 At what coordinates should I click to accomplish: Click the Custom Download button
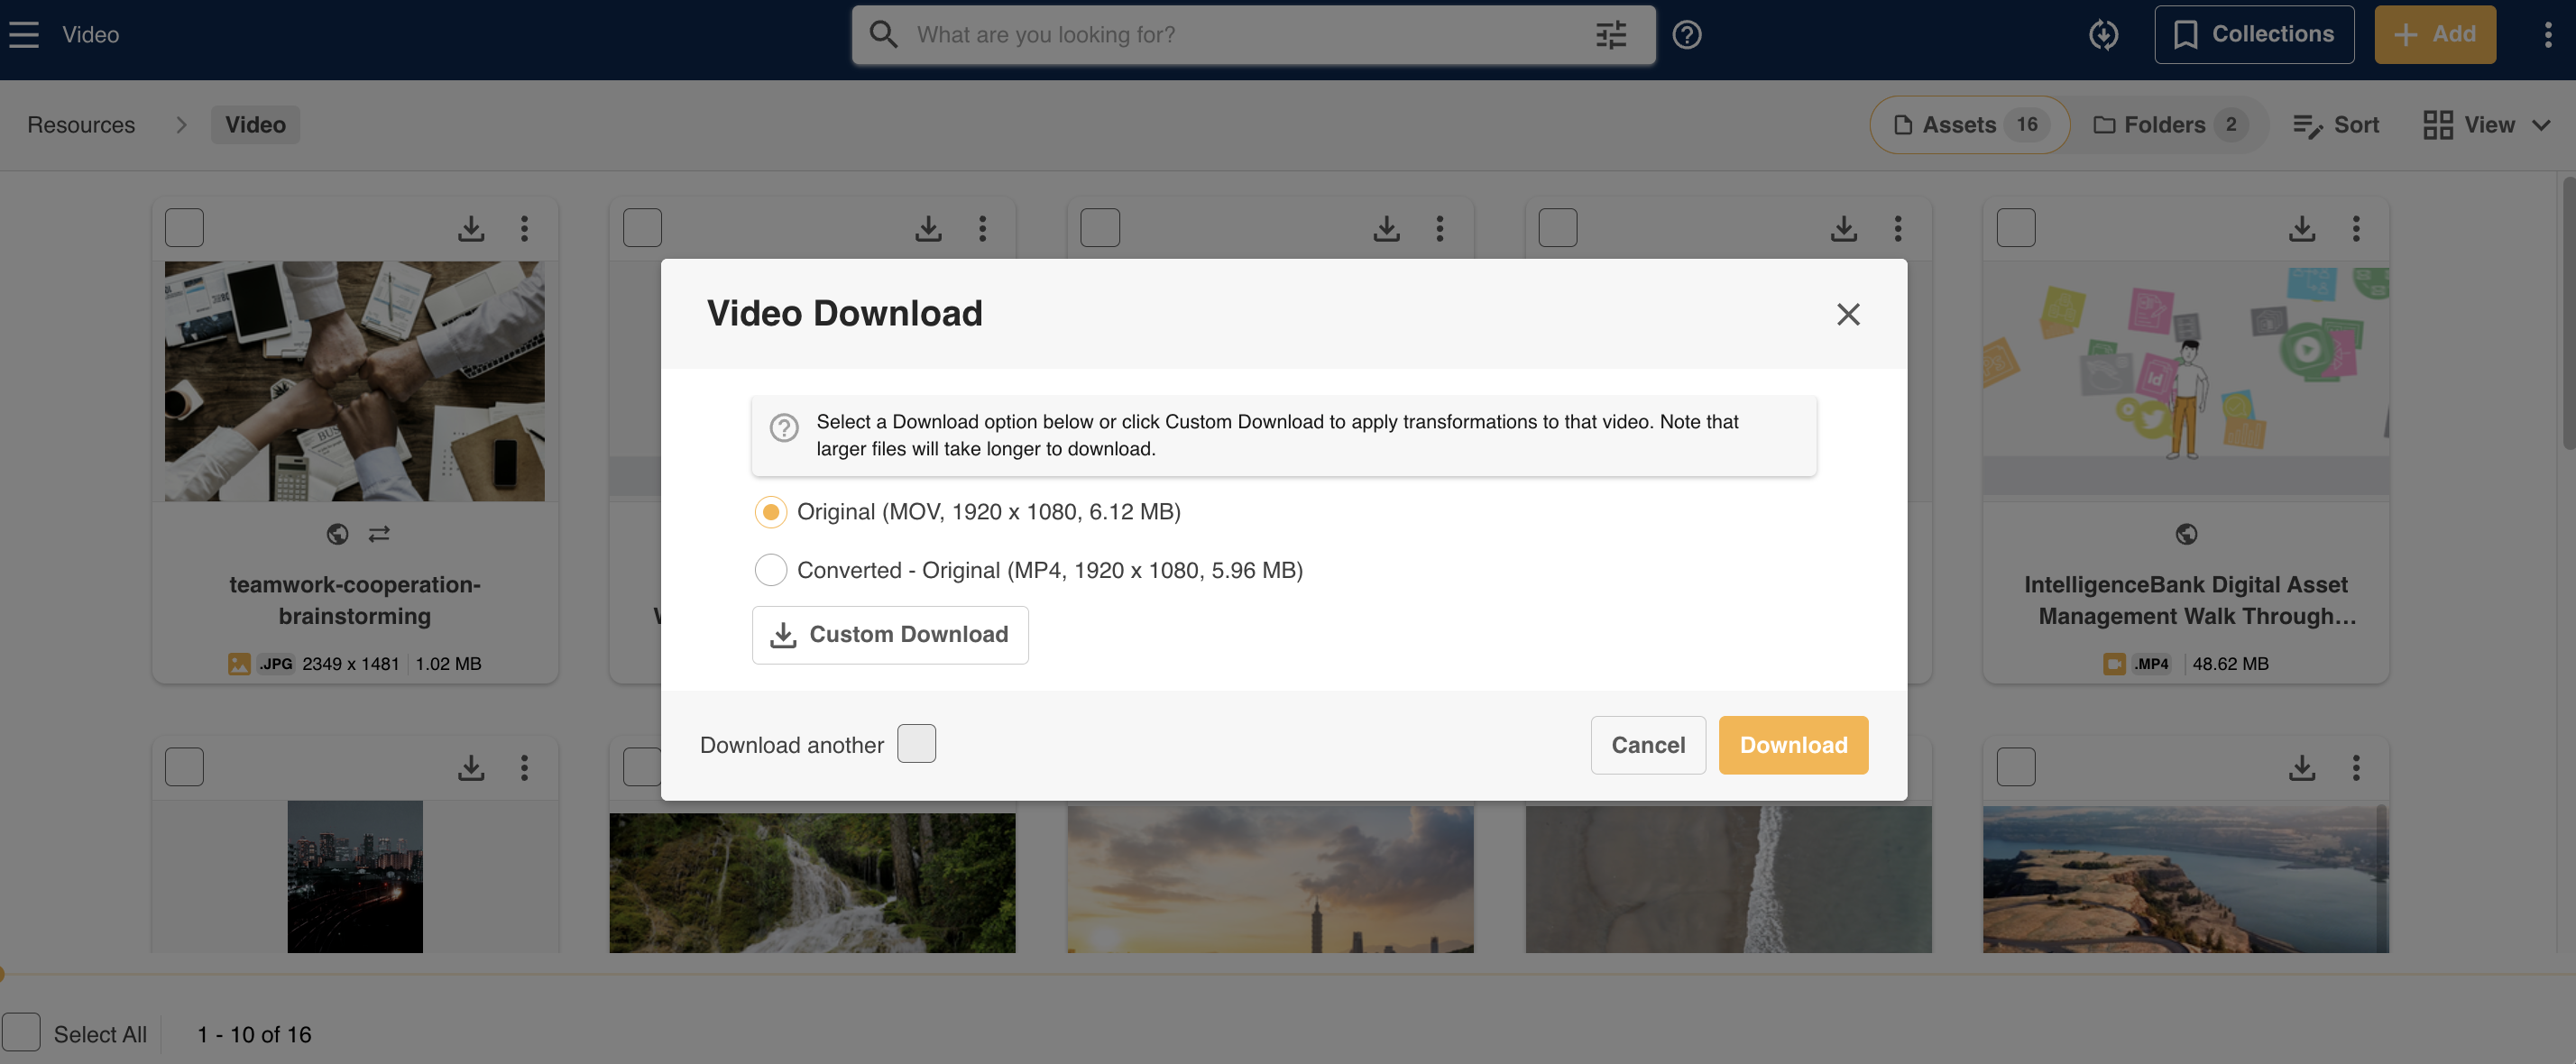tap(889, 635)
